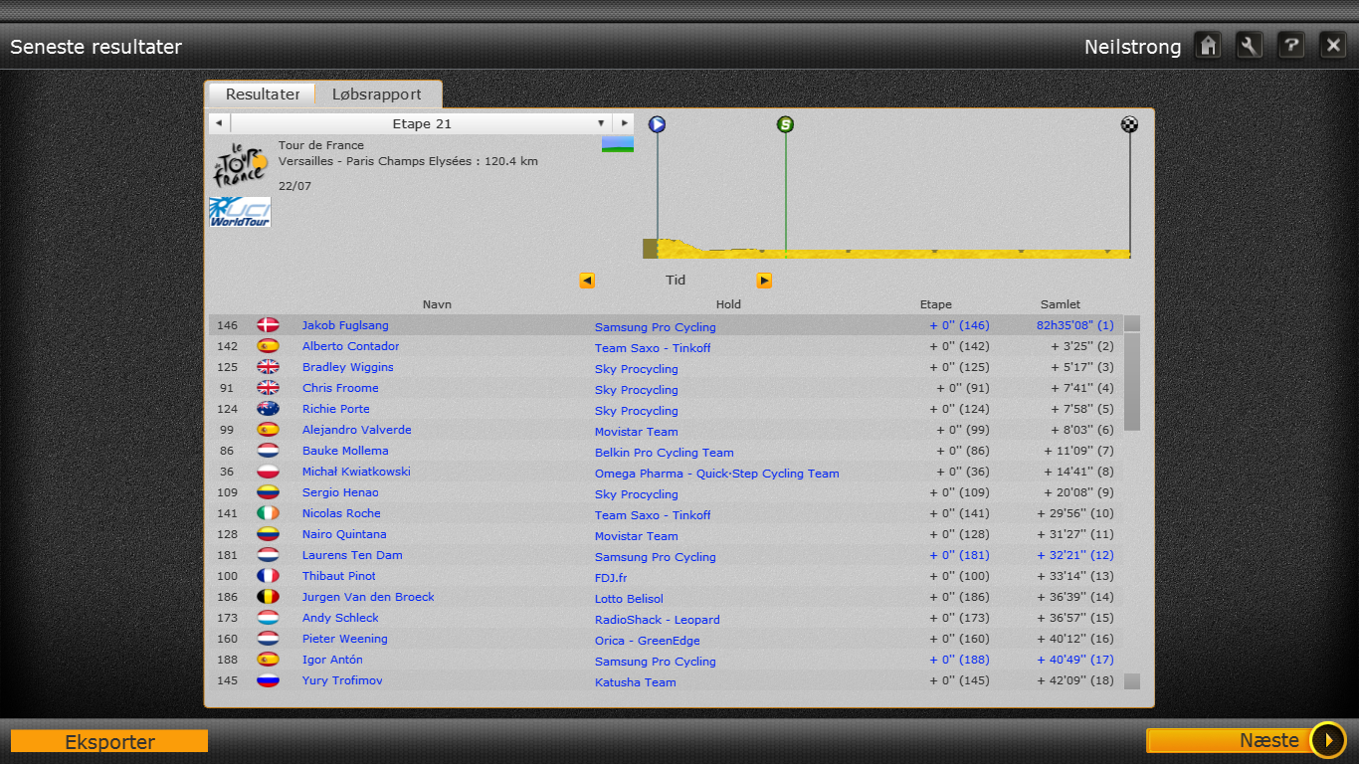The width and height of the screenshot is (1359, 764).
Task: Go to previous stage arrow
Action: [219, 123]
